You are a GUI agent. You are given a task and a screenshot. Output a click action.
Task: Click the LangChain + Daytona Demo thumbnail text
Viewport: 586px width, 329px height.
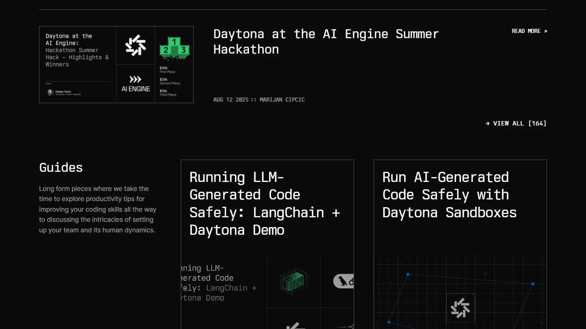click(220, 283)
